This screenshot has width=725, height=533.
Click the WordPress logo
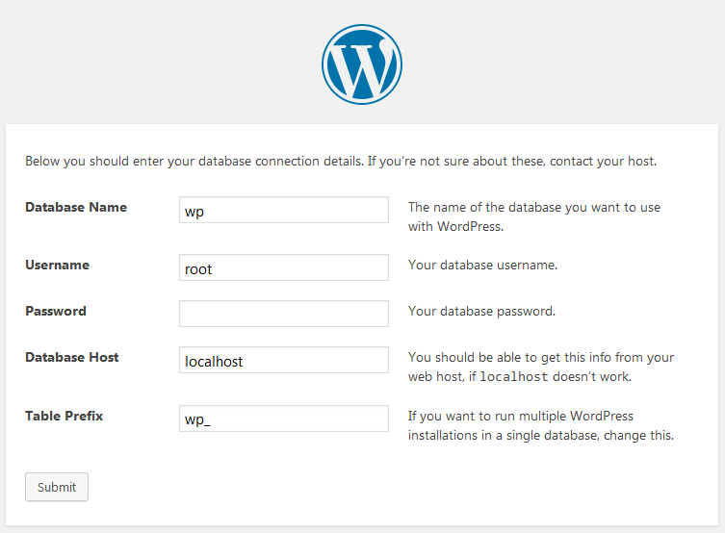(x=362, y=63)
